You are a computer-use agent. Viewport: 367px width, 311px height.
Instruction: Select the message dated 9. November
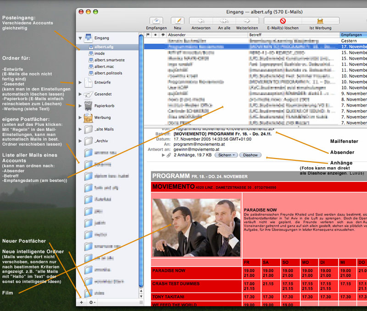click(x=256, y=94)
